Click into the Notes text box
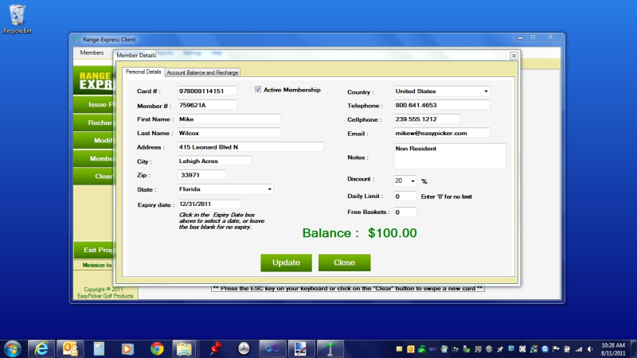 click(x=449, y=156)
